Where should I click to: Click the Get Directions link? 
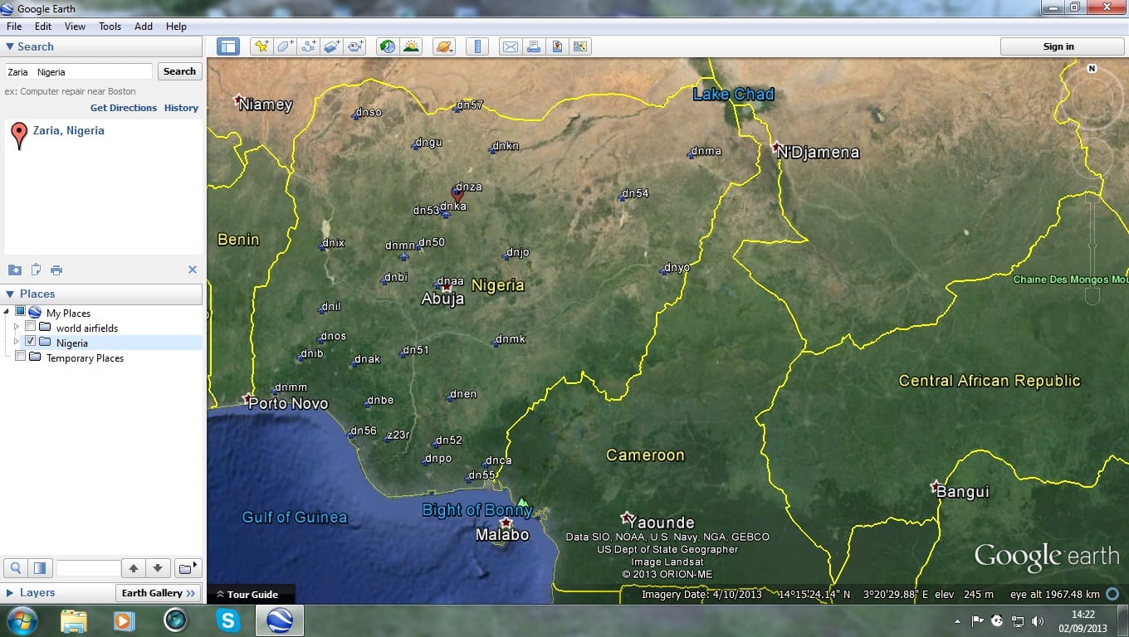(123, 108)
